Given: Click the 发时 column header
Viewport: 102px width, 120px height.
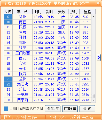Looking at the screenshot, I should pos(50,12).
